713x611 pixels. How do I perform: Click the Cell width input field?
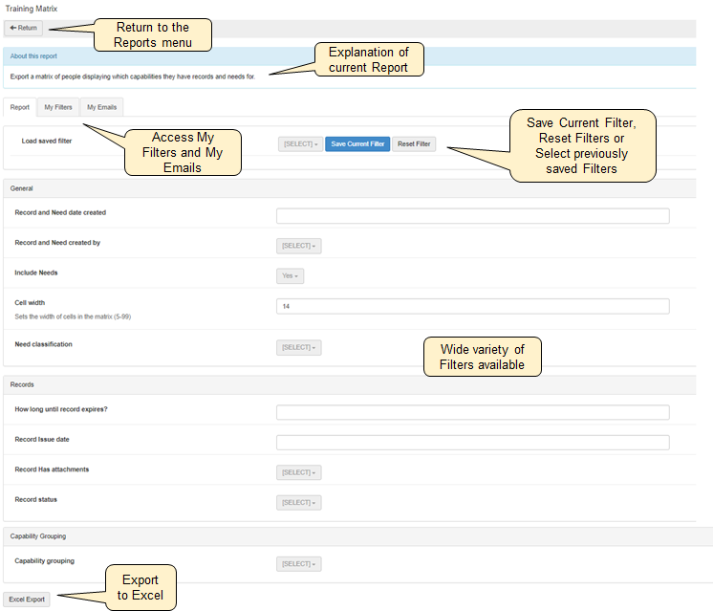point(472,306)
